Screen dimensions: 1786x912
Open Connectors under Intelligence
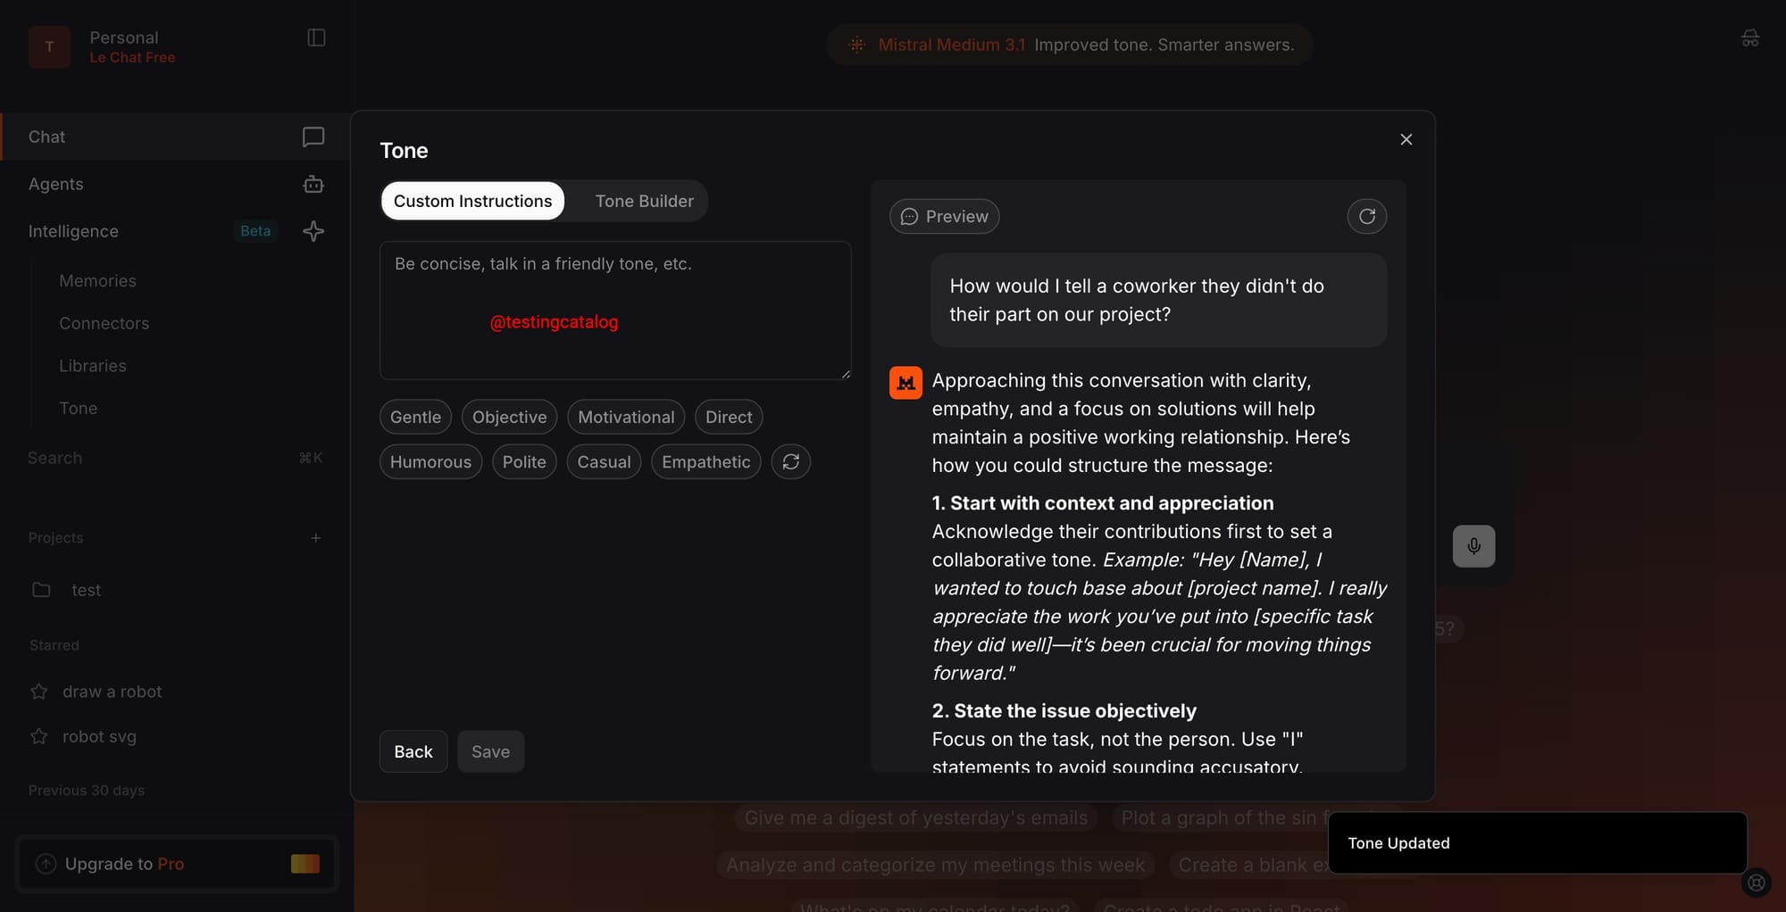point(104,323)
